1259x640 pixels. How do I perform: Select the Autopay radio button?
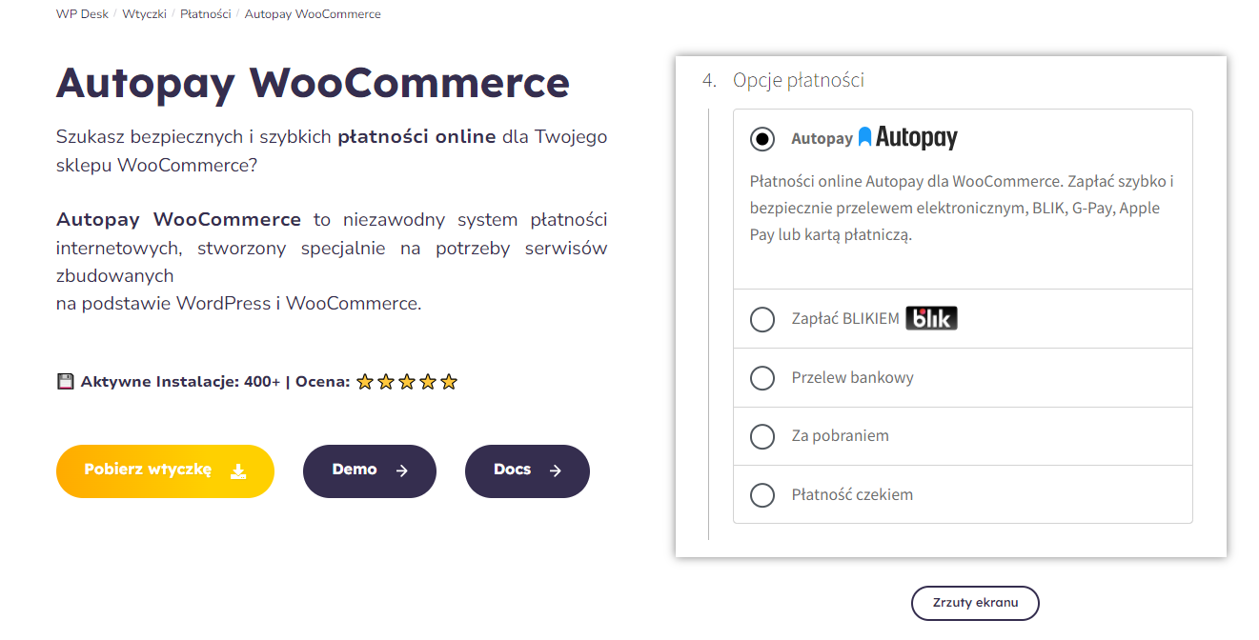762,139
